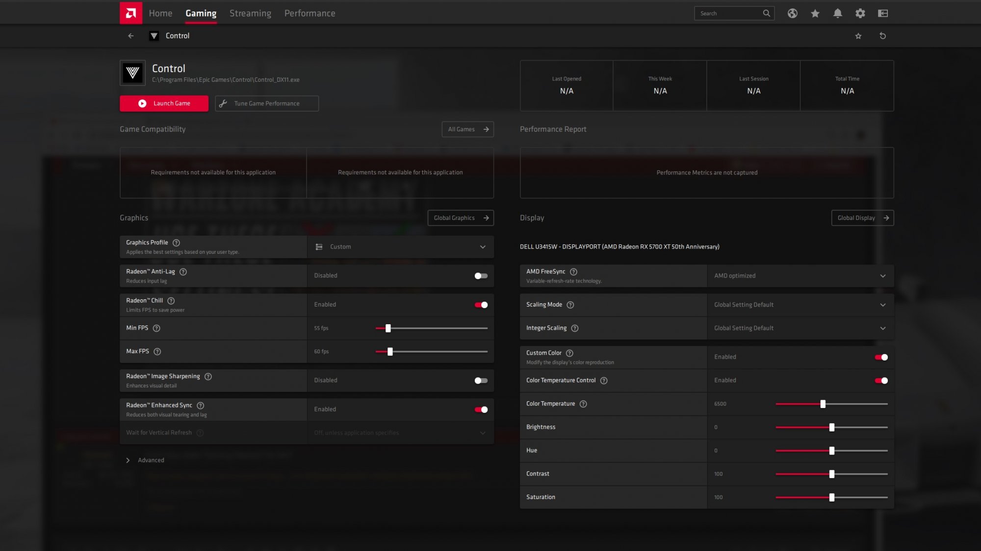Open the Scaling Mode dropdown
Viewport: 981px width, 551px height.
[800, 305]
